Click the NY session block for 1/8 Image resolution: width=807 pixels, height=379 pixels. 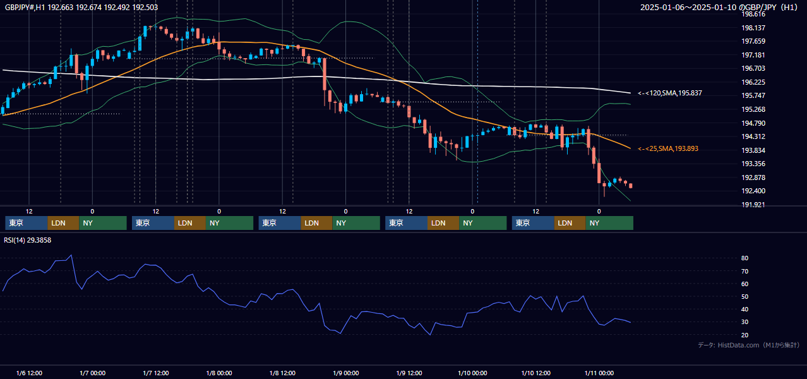[x=356, y=223]
